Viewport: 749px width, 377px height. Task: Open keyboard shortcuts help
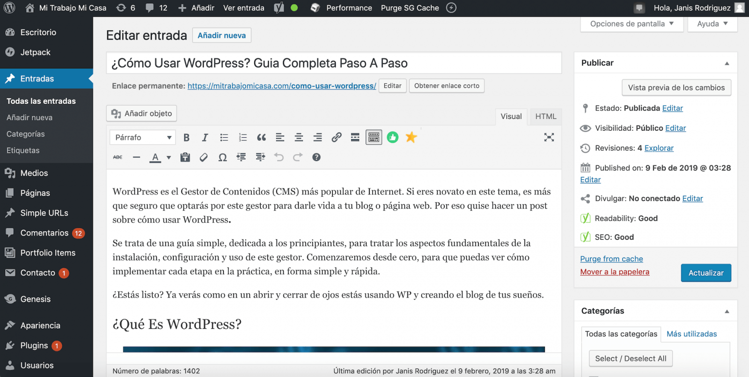click(316, 157)
